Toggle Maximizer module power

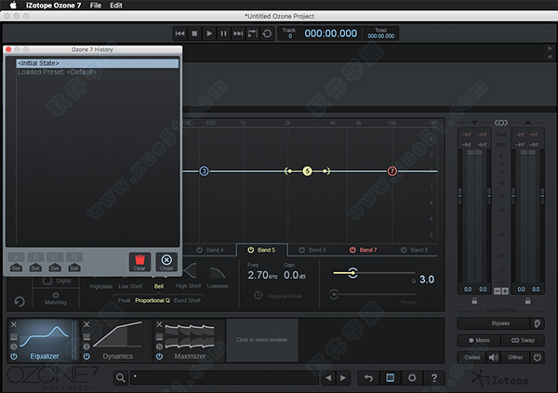point(159,356)
